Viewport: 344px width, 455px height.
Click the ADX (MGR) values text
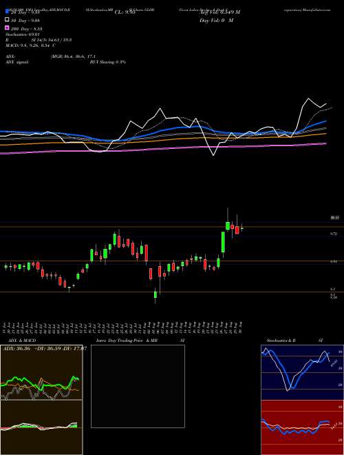73,57
